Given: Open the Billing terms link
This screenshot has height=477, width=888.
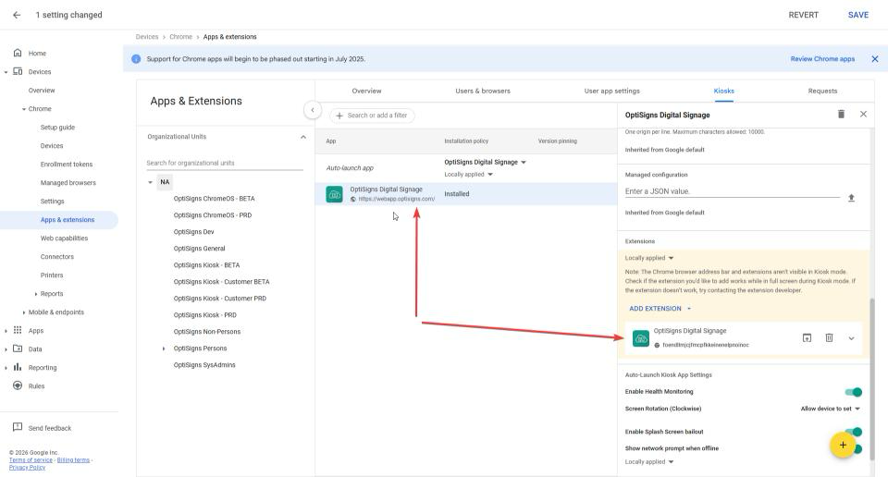Looking at the screenshot, I should 73,460.
